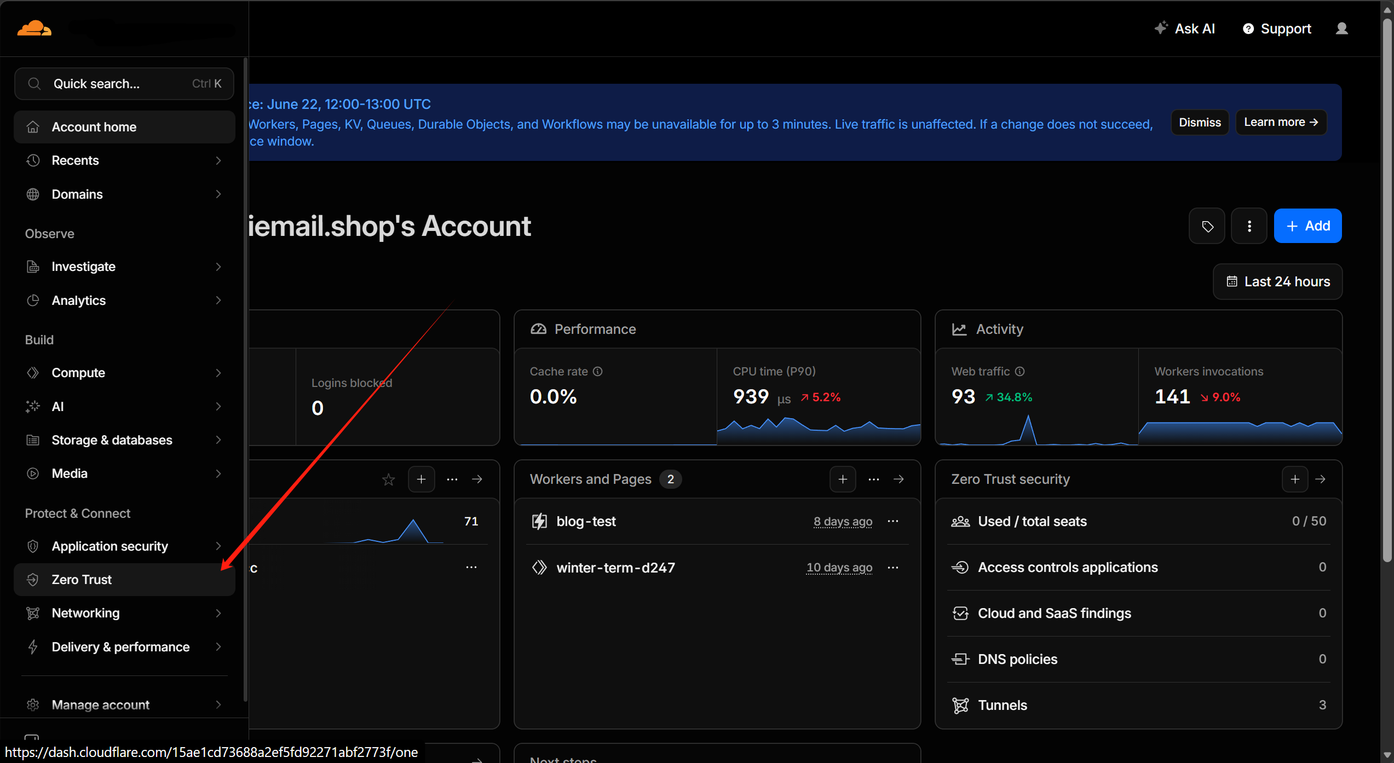Open the Networking sidebar item
1394x763 pixels.
point(124,613)
